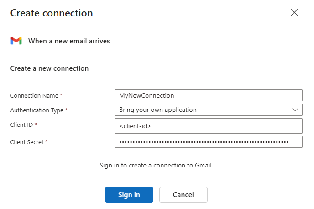This screenshot has height=209, width=314.
Task: Click the Connection Name label
Action: coord(34,96)
